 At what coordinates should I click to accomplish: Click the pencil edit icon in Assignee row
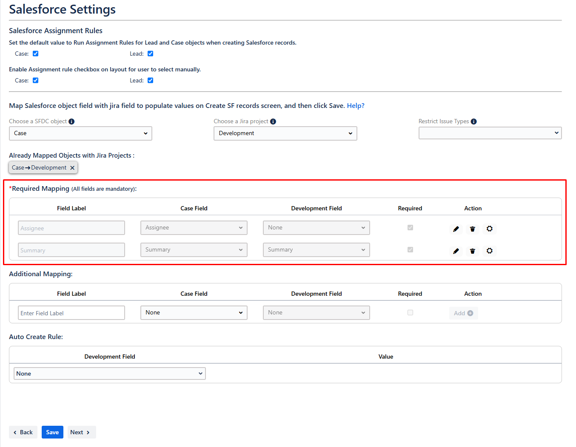tap(456, 229)
